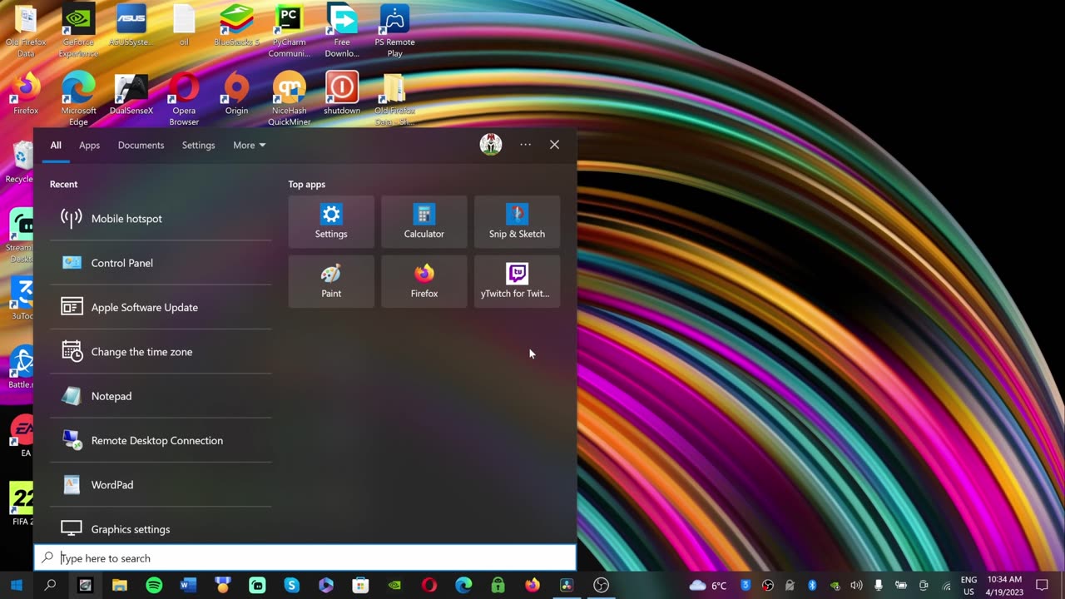Image resolution: width=1065 pixels, height=599 pixels.
Task: Open GeForce Experience desktop shortcut
Action: point(78,31)
